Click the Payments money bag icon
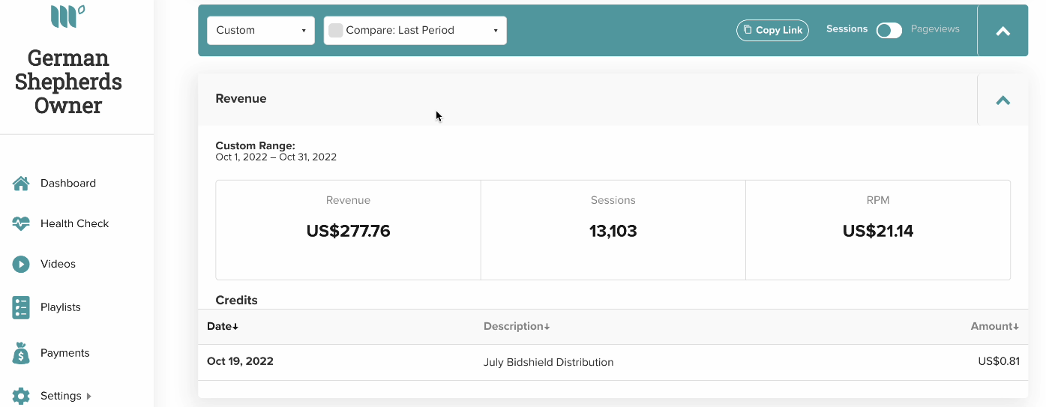This screenshot has width=1046, height=407. 21,353
